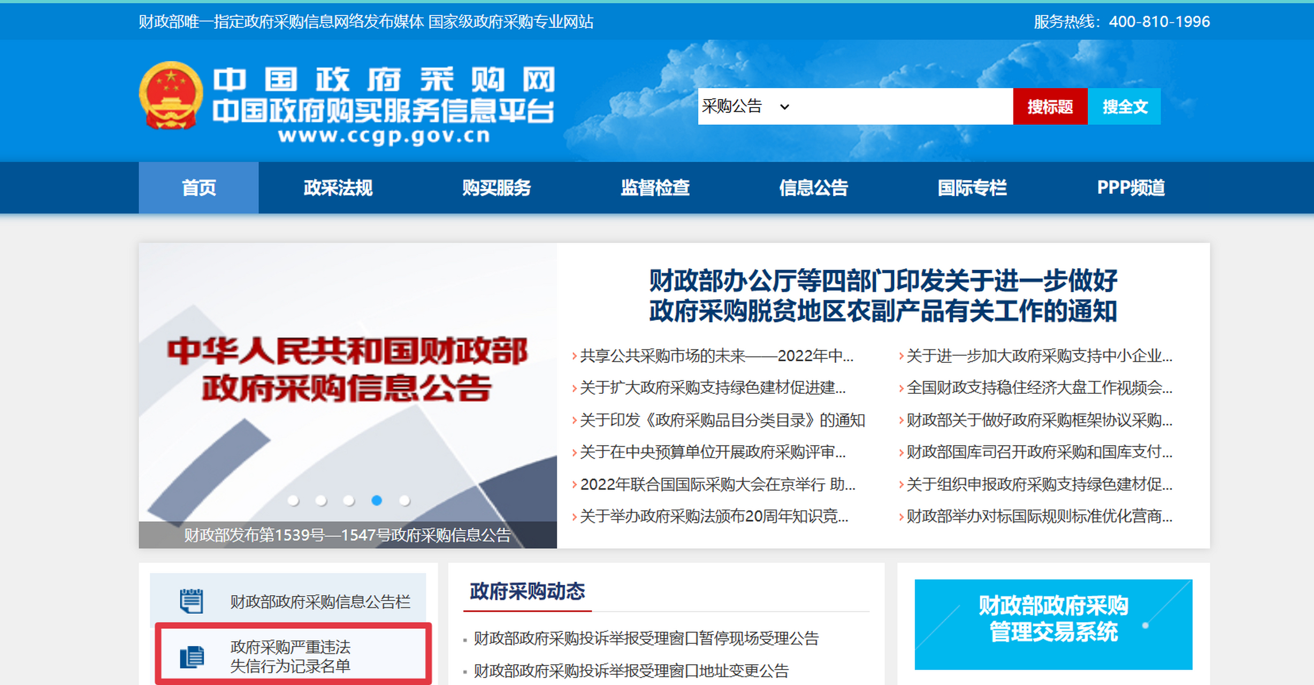Image resolution: width=1314 pixels, height=685 pixels.
Task: Click the www.ccgp.gov.cn URL text
Action: click(x=384, y=136)
